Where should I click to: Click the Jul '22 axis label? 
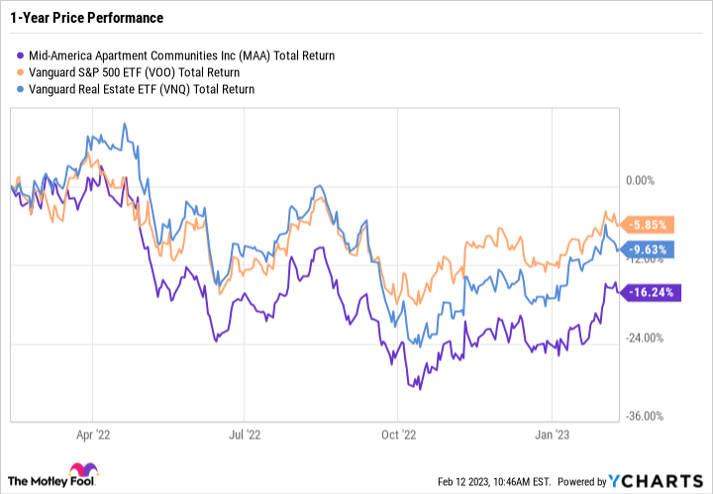tap(244, 433)
